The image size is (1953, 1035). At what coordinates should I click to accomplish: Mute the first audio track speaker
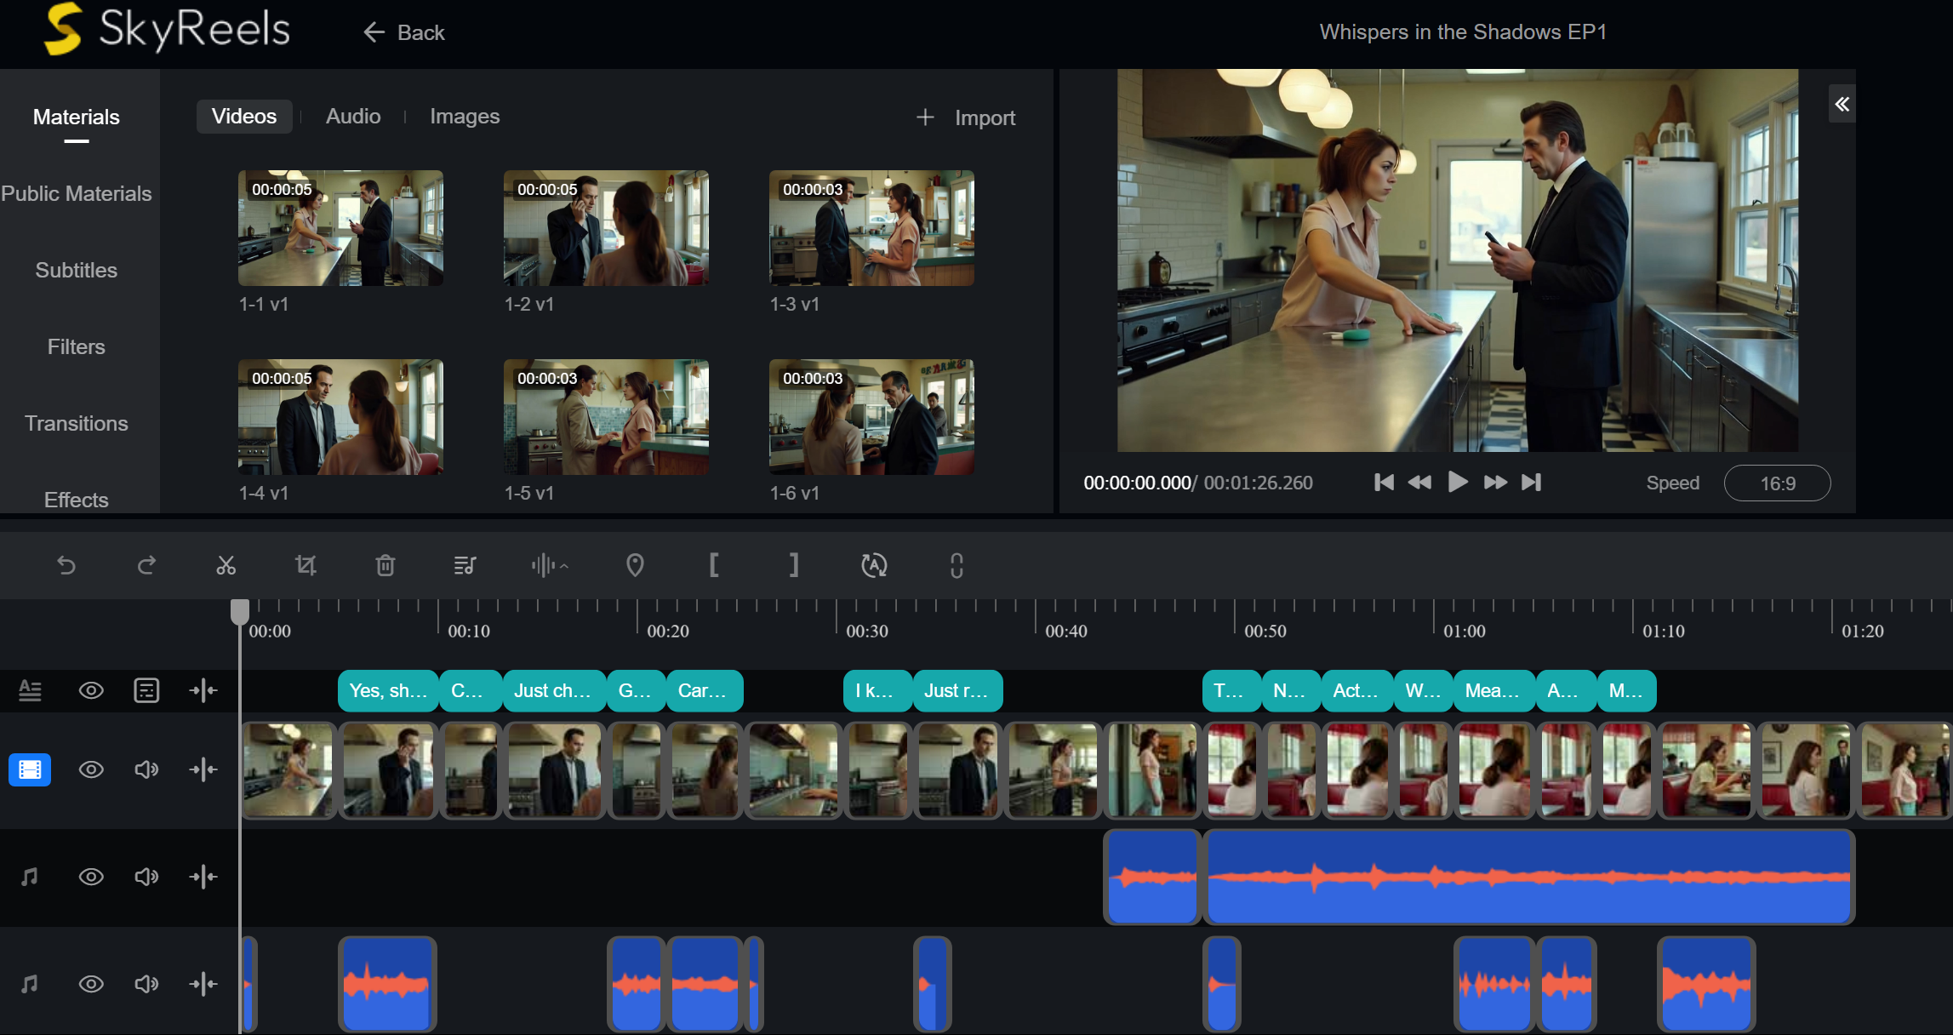146,877
